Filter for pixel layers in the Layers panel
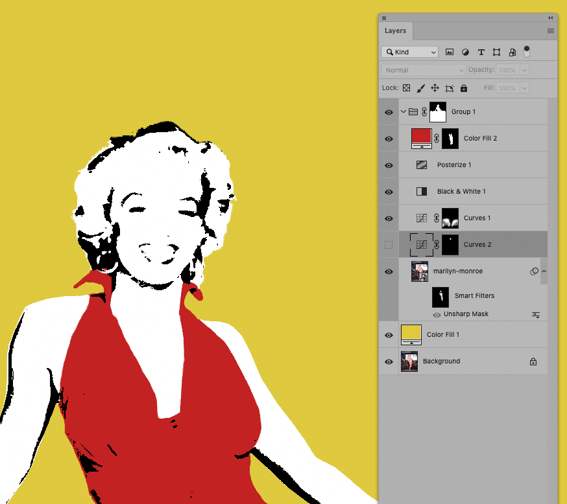The image size is (567, 504). (x=450, y=52)
